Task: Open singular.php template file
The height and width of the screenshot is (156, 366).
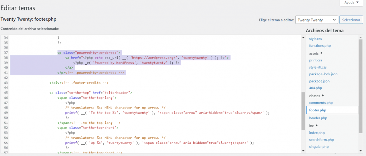Action: point(319,147)
